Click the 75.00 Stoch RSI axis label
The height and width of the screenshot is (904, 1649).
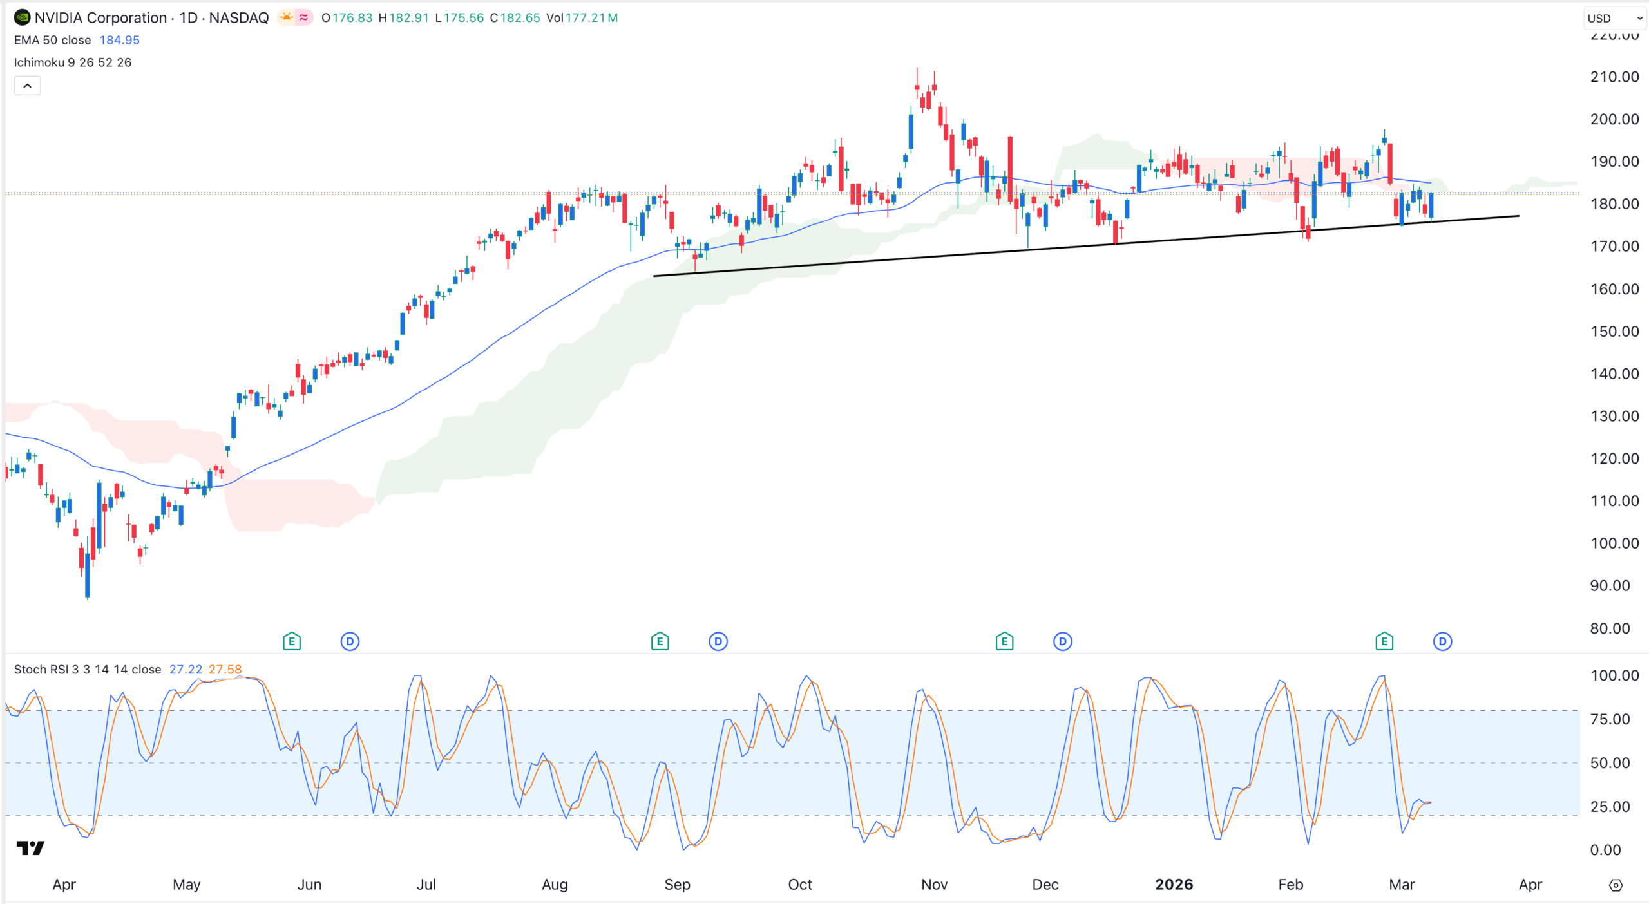(1610, 719)
